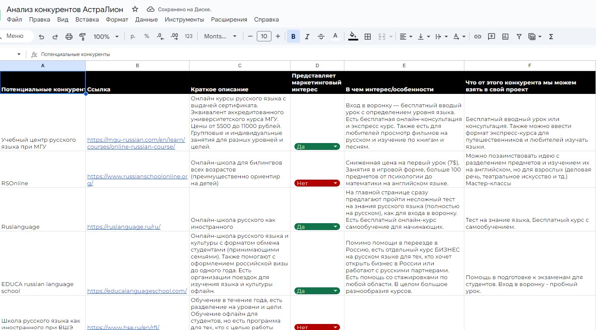Click the Redo arrow icon
Image resolution: width=596 pixels, height=330 pixels.
55,37
